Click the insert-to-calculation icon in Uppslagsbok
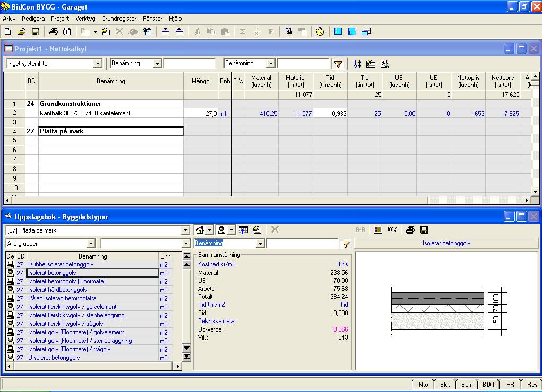542x392 pixels. [x=243, y=230]
